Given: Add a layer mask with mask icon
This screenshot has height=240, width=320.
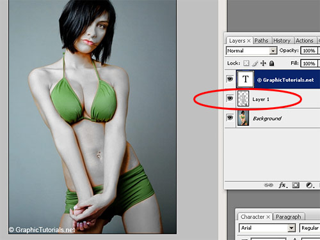Looking at the screenshot, I should 296,185.
